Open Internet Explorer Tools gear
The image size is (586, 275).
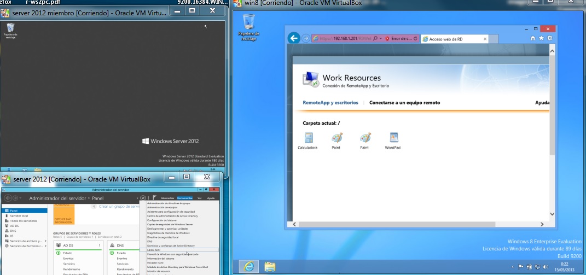549,38
